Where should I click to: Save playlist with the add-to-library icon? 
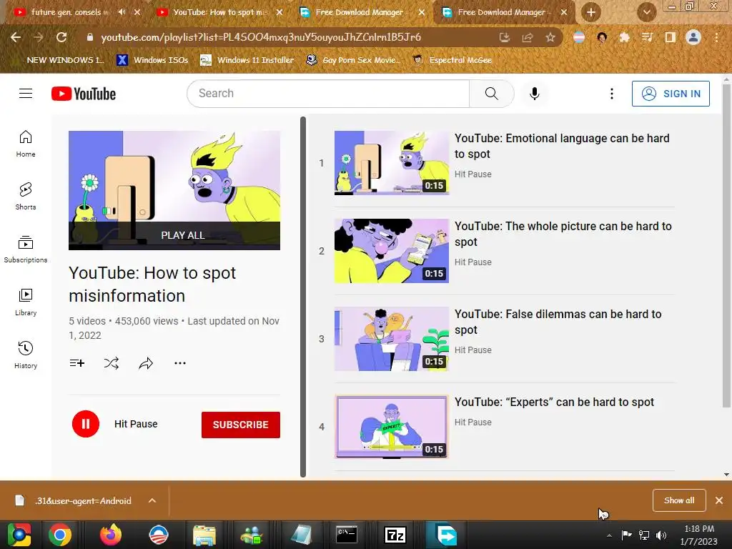77,362
